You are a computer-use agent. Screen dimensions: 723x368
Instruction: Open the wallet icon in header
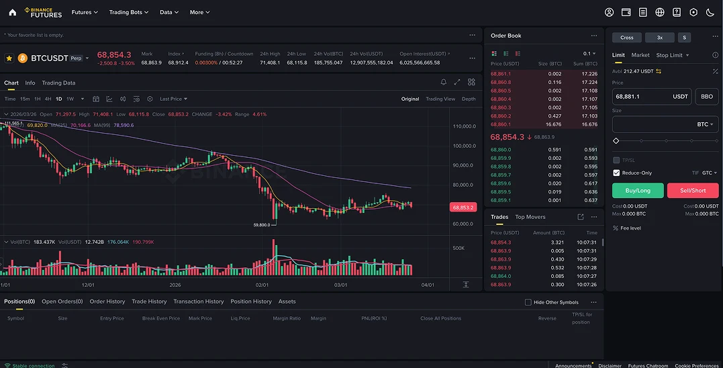(x=626, y=13)
